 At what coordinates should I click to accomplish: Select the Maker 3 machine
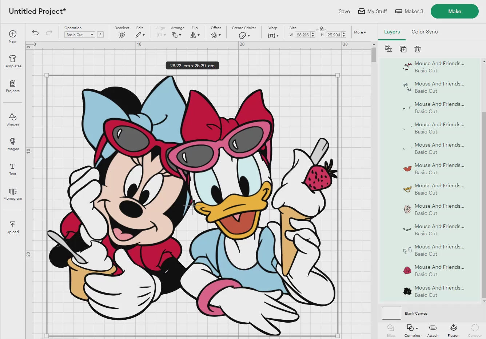409,11
